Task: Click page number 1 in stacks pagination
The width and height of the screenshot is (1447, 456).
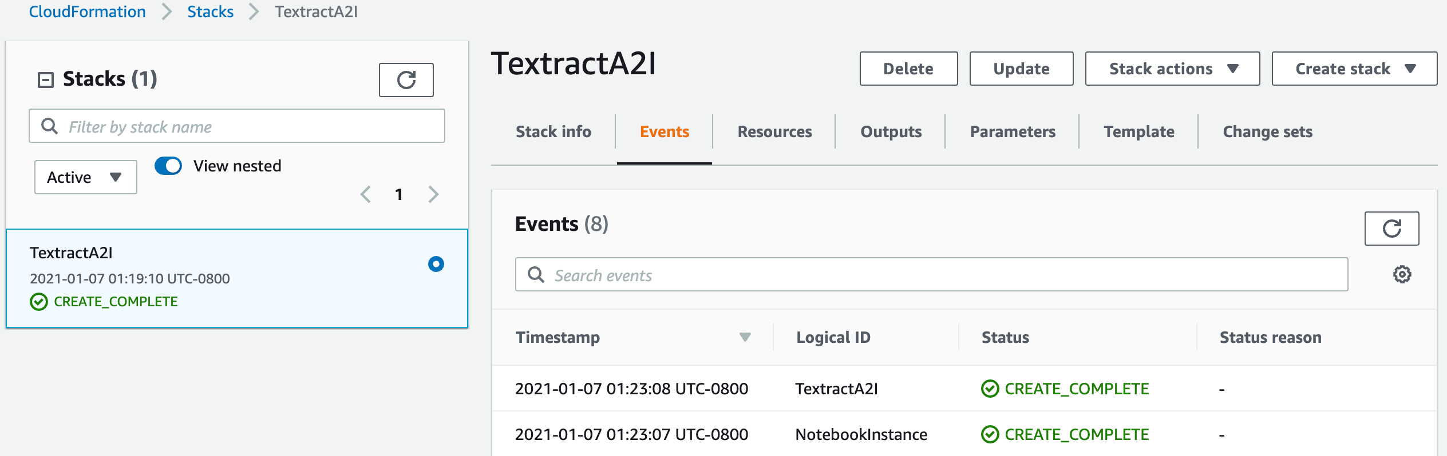Action: pos(399,194)
